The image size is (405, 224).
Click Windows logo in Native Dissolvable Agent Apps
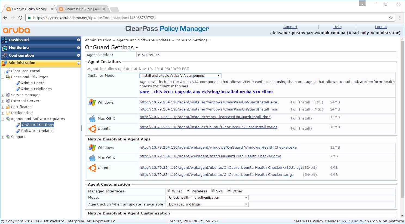point(92,148)
